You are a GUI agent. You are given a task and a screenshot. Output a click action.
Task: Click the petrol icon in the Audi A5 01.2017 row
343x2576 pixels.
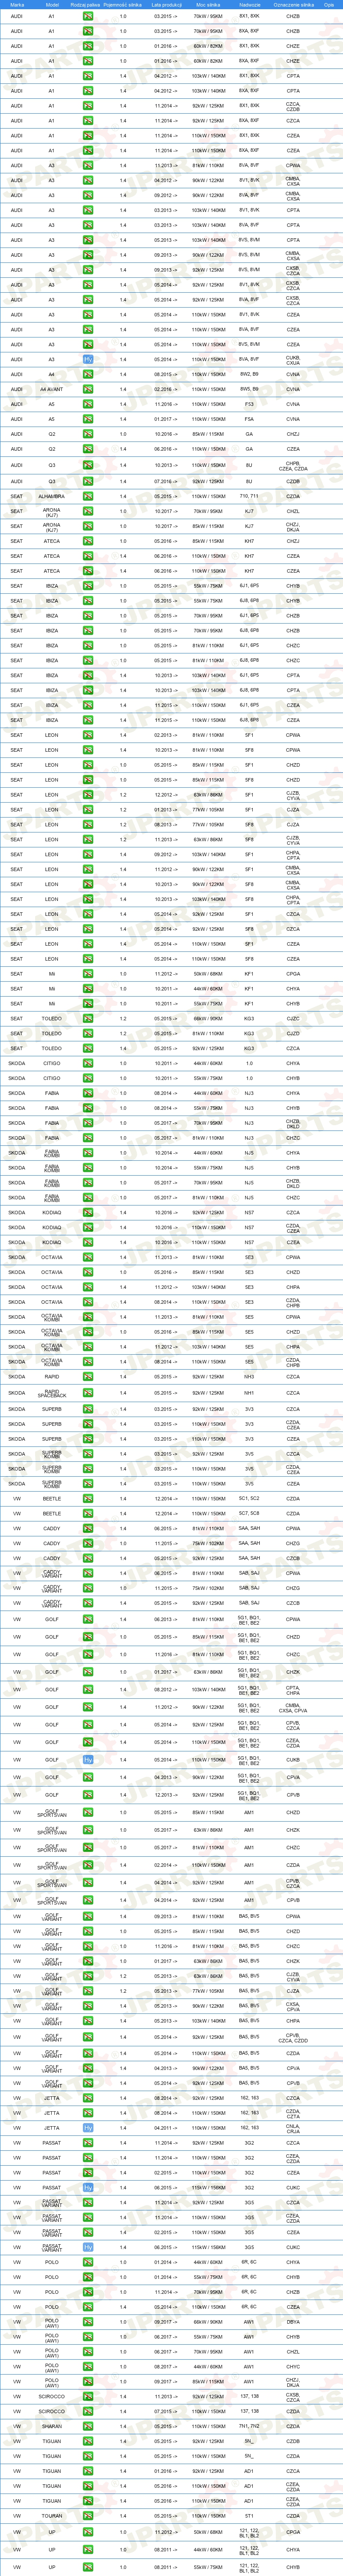[x=88, y=419]
